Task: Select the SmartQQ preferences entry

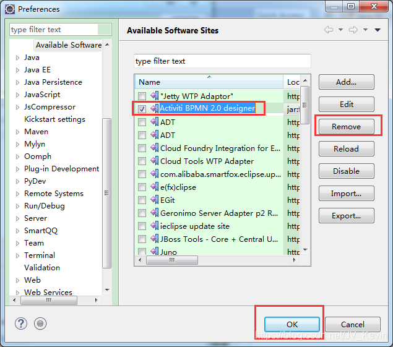Action: coord(41,231)
